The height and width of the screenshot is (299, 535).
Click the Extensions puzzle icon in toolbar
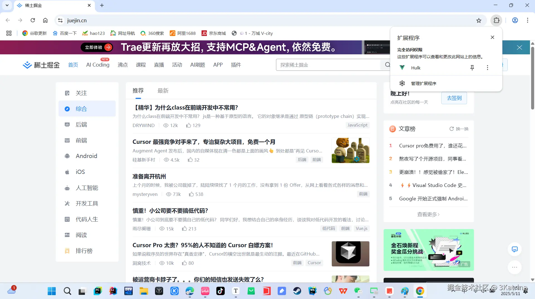497,20
